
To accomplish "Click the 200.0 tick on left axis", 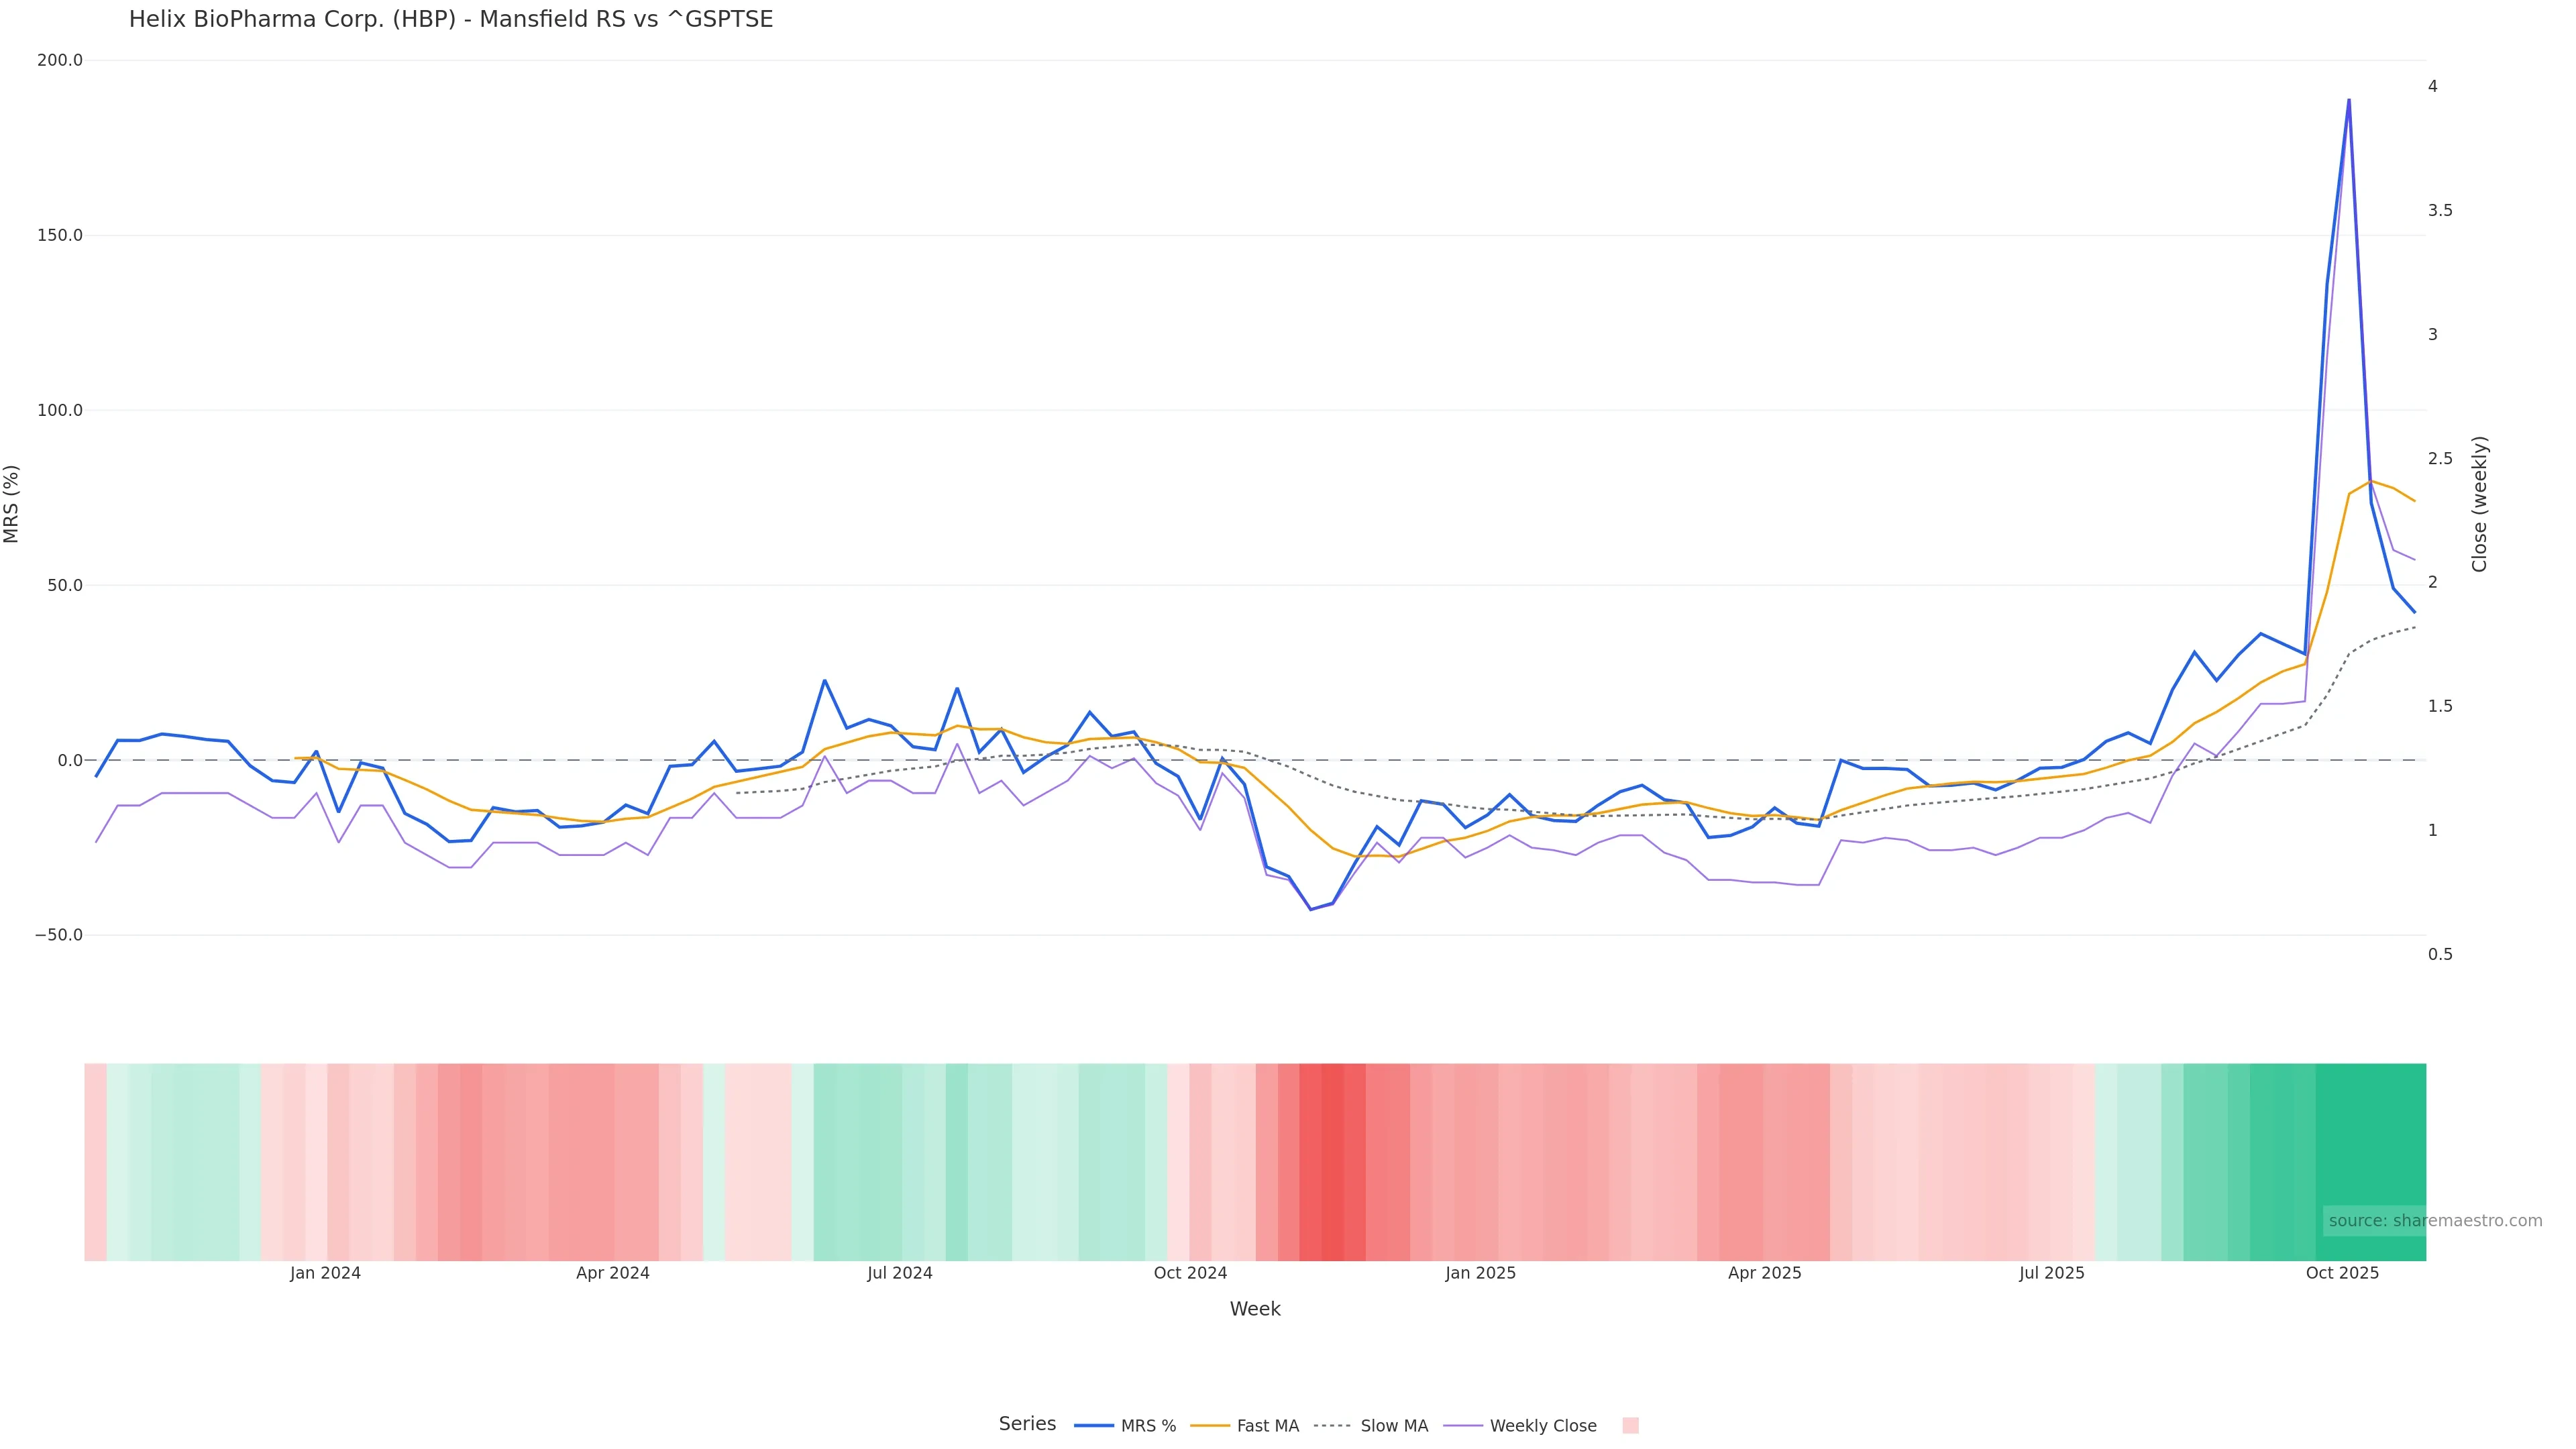I will click(x=59, y=60).
